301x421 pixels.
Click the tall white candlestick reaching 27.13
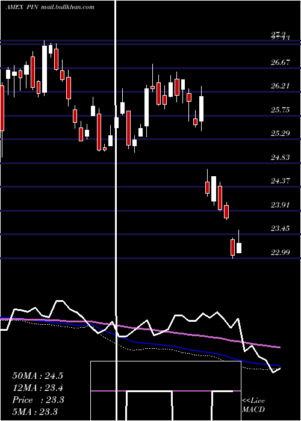pos(45,69)
